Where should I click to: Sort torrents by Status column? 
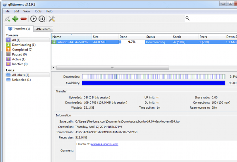click(x=158, y=37)
